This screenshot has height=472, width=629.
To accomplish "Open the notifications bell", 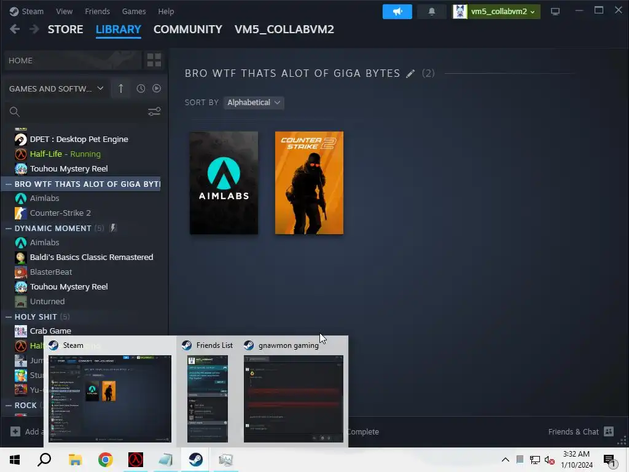I will (x=432, y=12).
